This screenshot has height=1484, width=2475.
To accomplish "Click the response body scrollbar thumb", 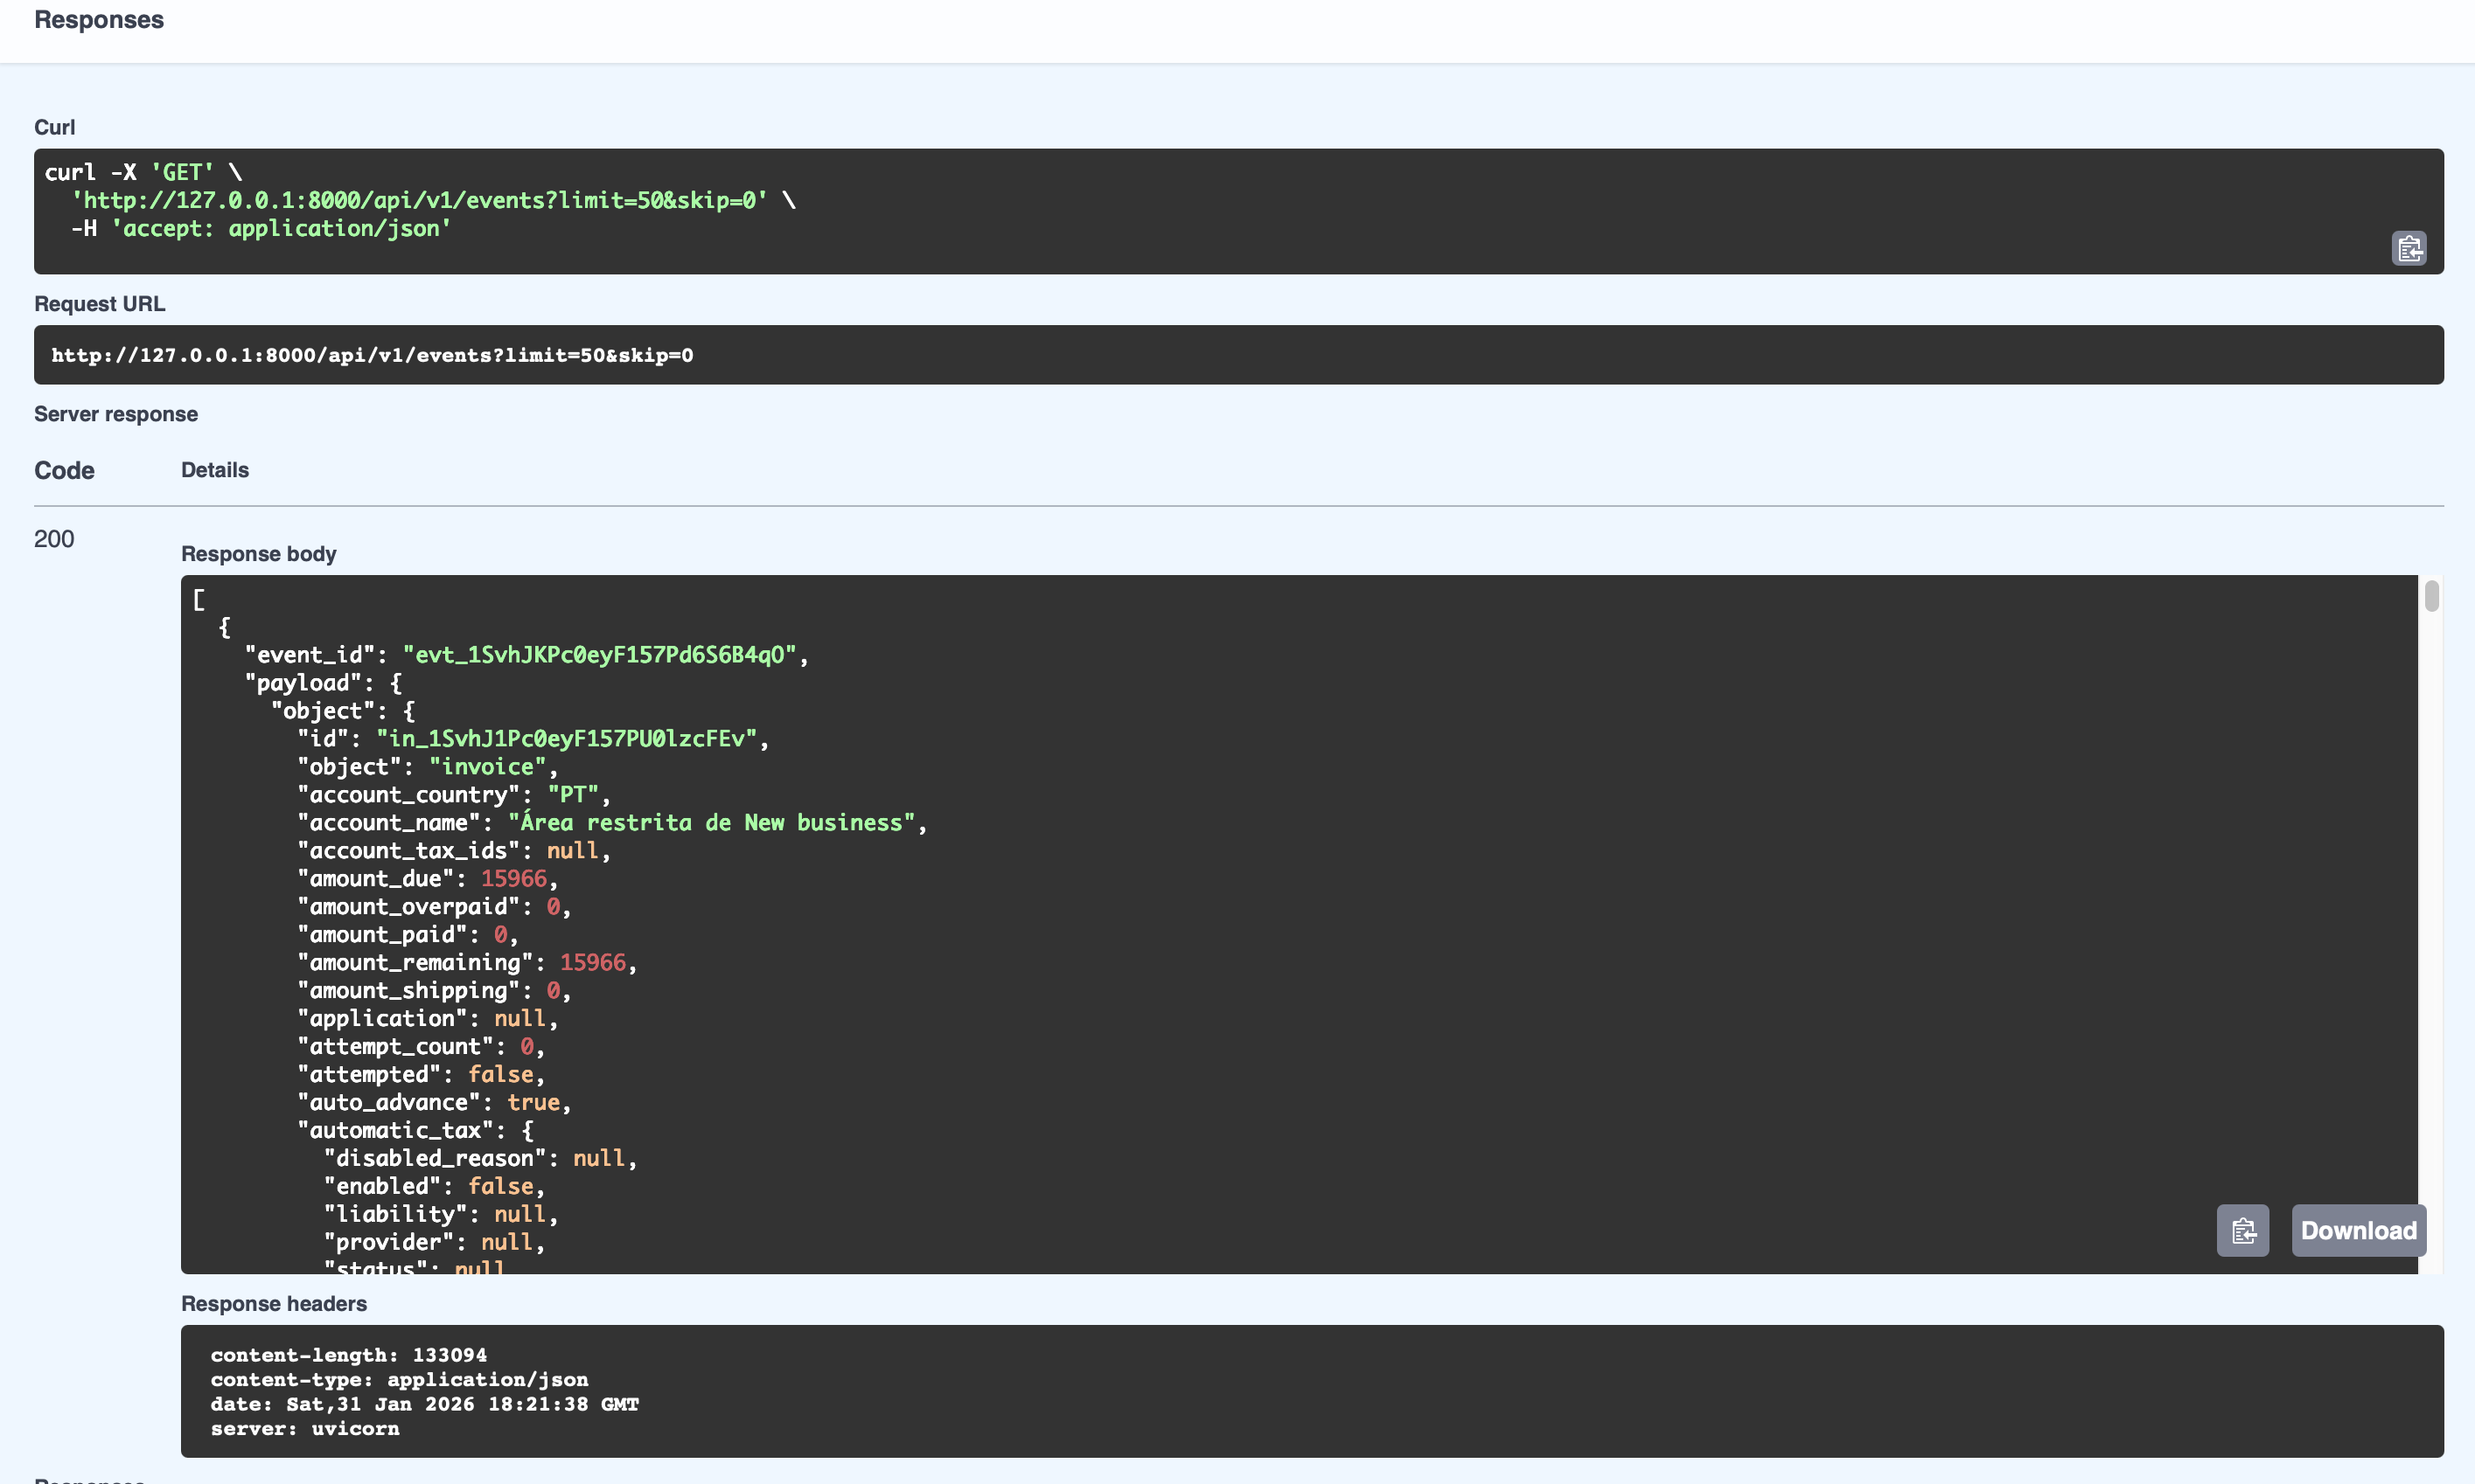I will click(x=2431, y=596).
